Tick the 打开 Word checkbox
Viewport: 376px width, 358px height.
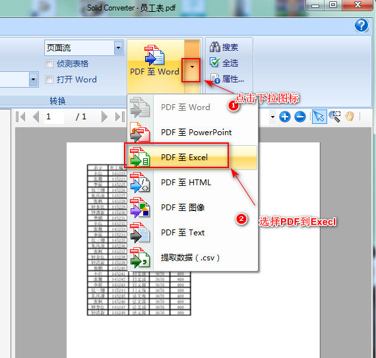coord(49,79)
